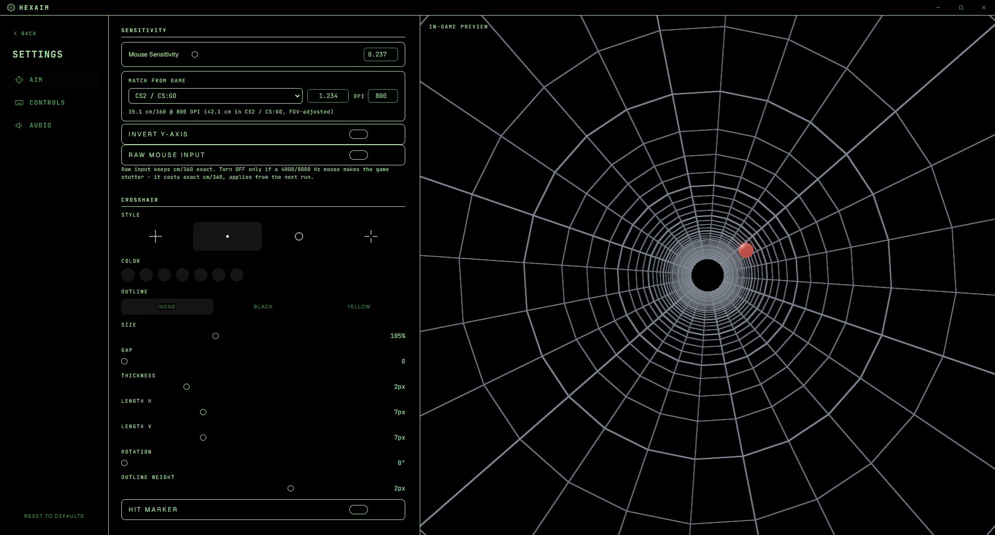Click Reset to Defaults
This screenshot has width=995, height=535.
point(54,516)
